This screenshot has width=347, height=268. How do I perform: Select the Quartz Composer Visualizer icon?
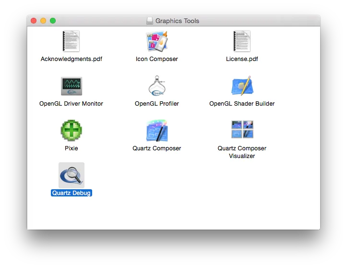pos(242,129)
